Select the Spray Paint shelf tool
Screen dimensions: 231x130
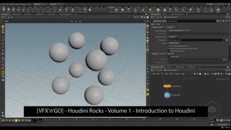(x=60, y=10)
